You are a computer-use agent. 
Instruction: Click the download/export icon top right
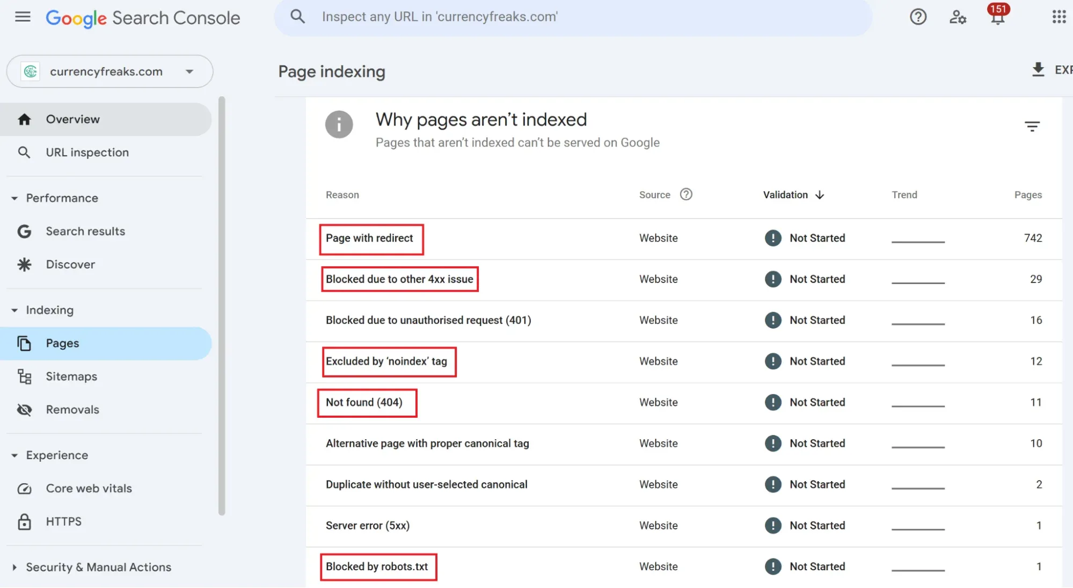(x=1040, y=70)
